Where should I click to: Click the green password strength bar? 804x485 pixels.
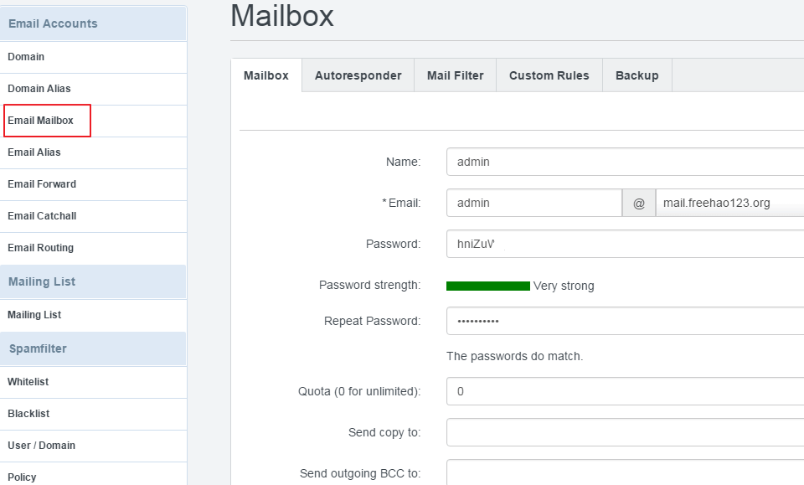[488, 286]
